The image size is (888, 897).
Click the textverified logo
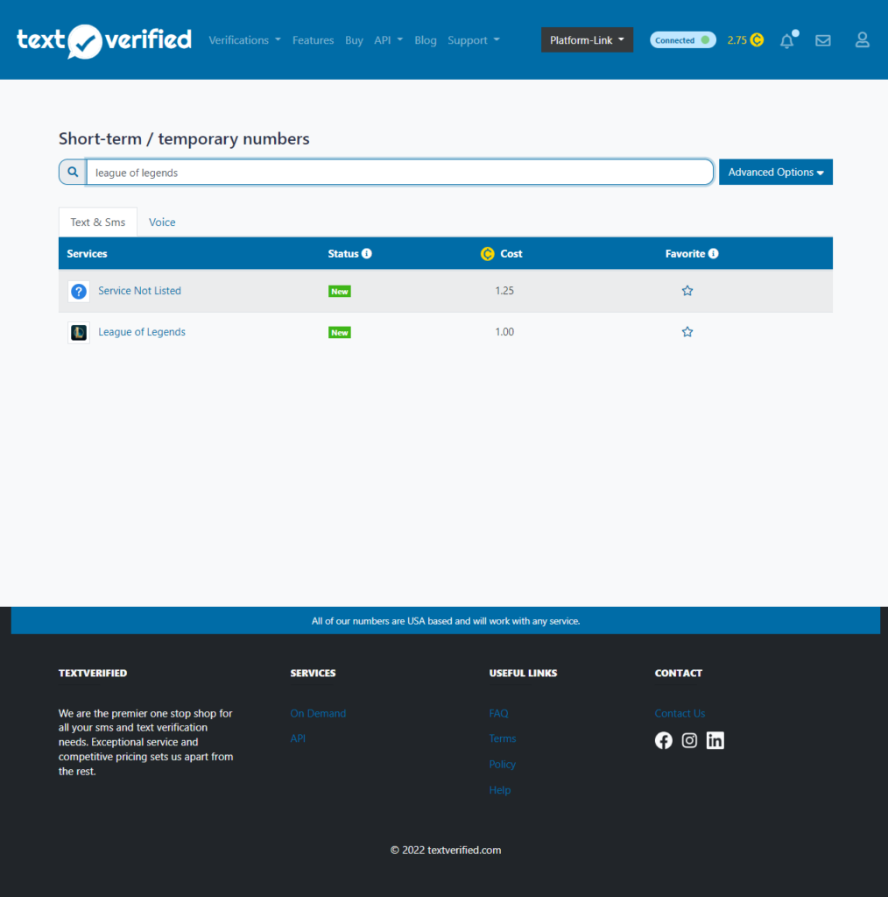point(104,40)
